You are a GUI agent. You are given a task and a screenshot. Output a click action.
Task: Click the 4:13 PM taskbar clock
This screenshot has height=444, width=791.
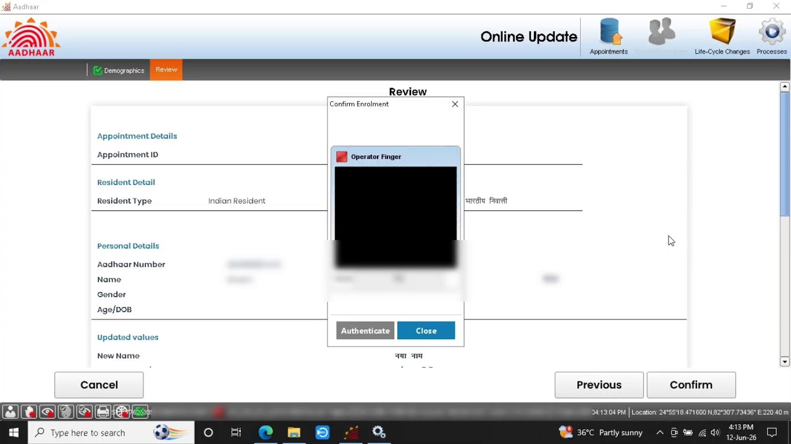(742, 432)
